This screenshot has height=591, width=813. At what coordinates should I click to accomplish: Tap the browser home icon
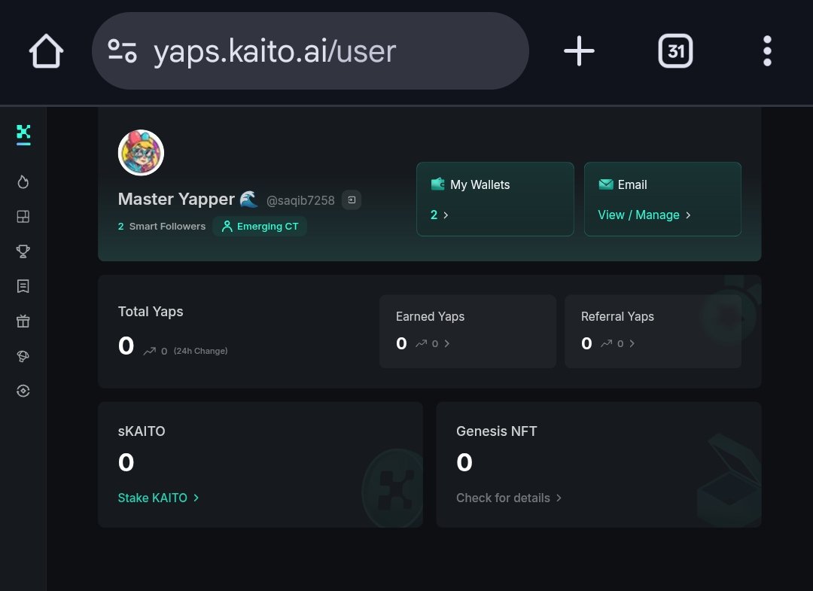click(46, 50)
